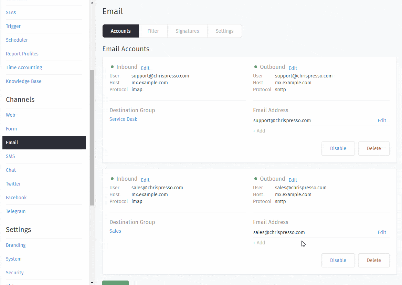402x285 pixels.
Task: Open Report Profiles
Action: [22, 54]
